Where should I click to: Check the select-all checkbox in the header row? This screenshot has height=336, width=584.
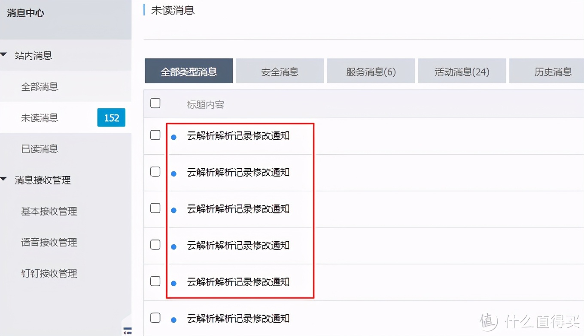pyautogui.click(x=155, y=103)
